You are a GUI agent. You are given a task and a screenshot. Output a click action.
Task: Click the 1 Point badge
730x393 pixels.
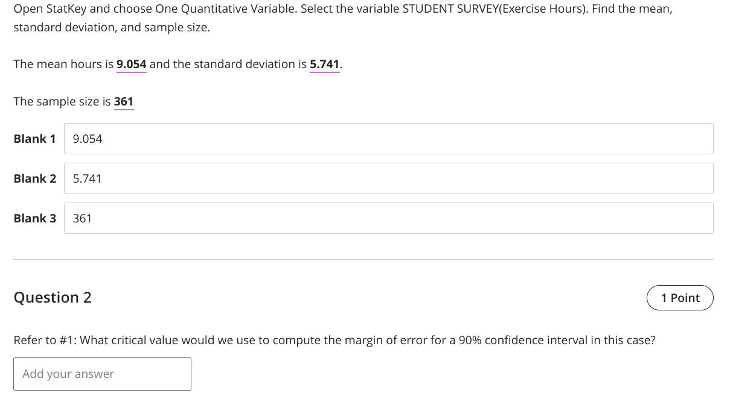point(680,297)
